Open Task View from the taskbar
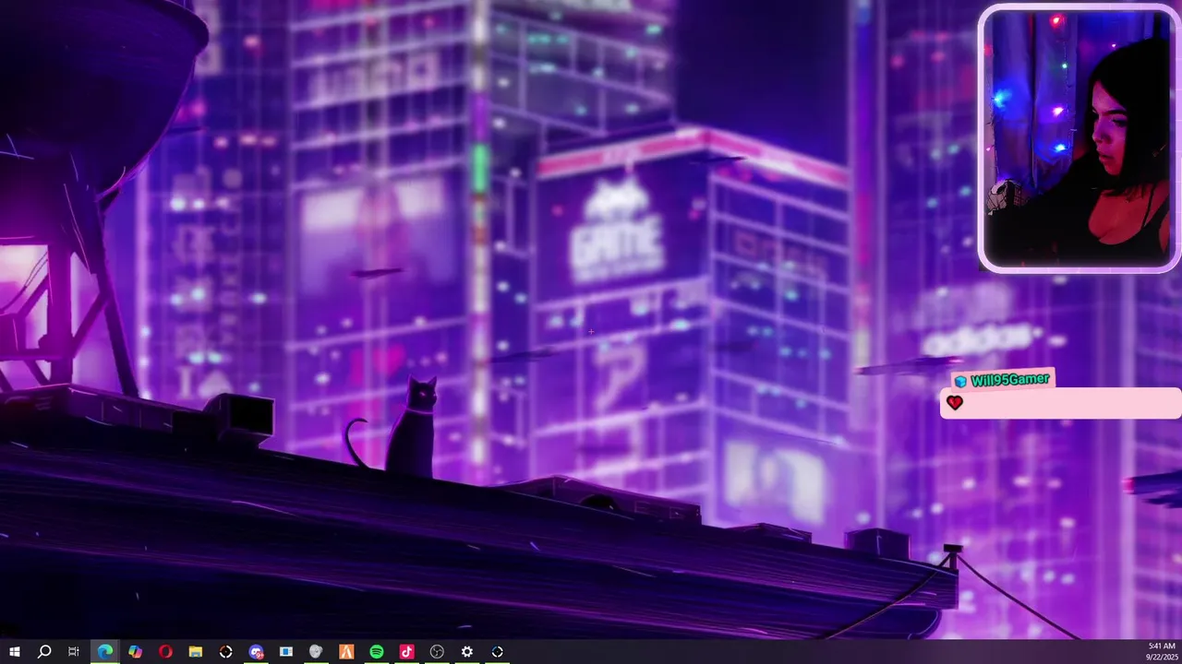The image size is (1182, 664). 74,652
